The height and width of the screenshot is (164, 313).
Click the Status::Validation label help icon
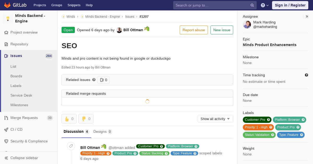pyautogui.click(x=273, y=135)
